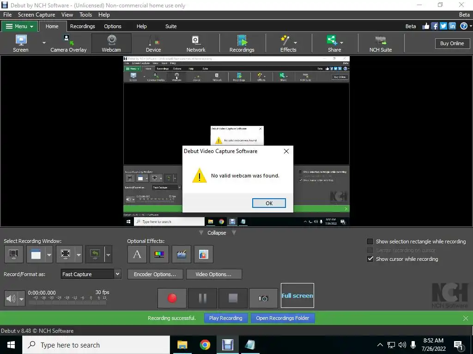
Task: Click the speaker audio icon
Action: pos(11,298)
